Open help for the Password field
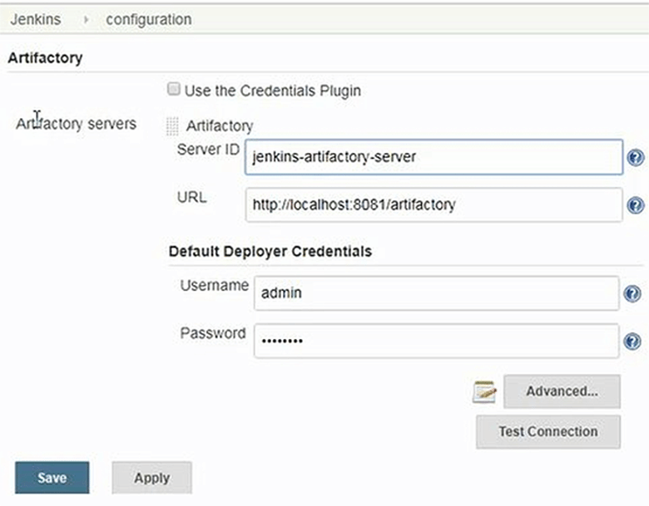This screenshot has height=506, width=649. 632,341
